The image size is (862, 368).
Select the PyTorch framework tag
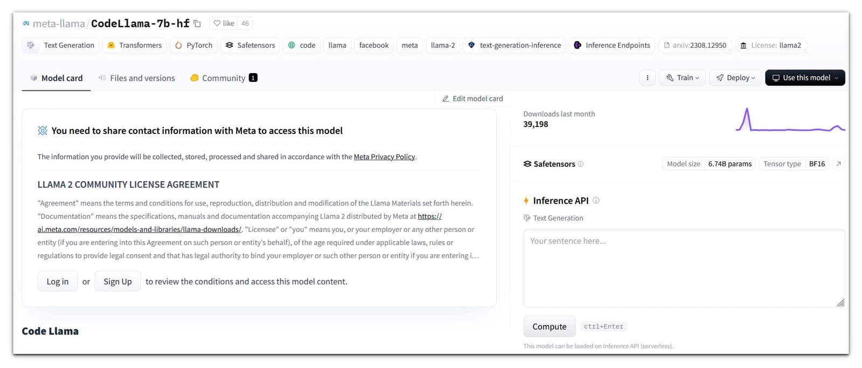click(x=193, y=45)
